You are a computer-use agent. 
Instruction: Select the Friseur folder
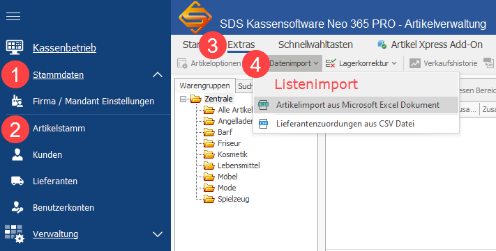(230, 143)
